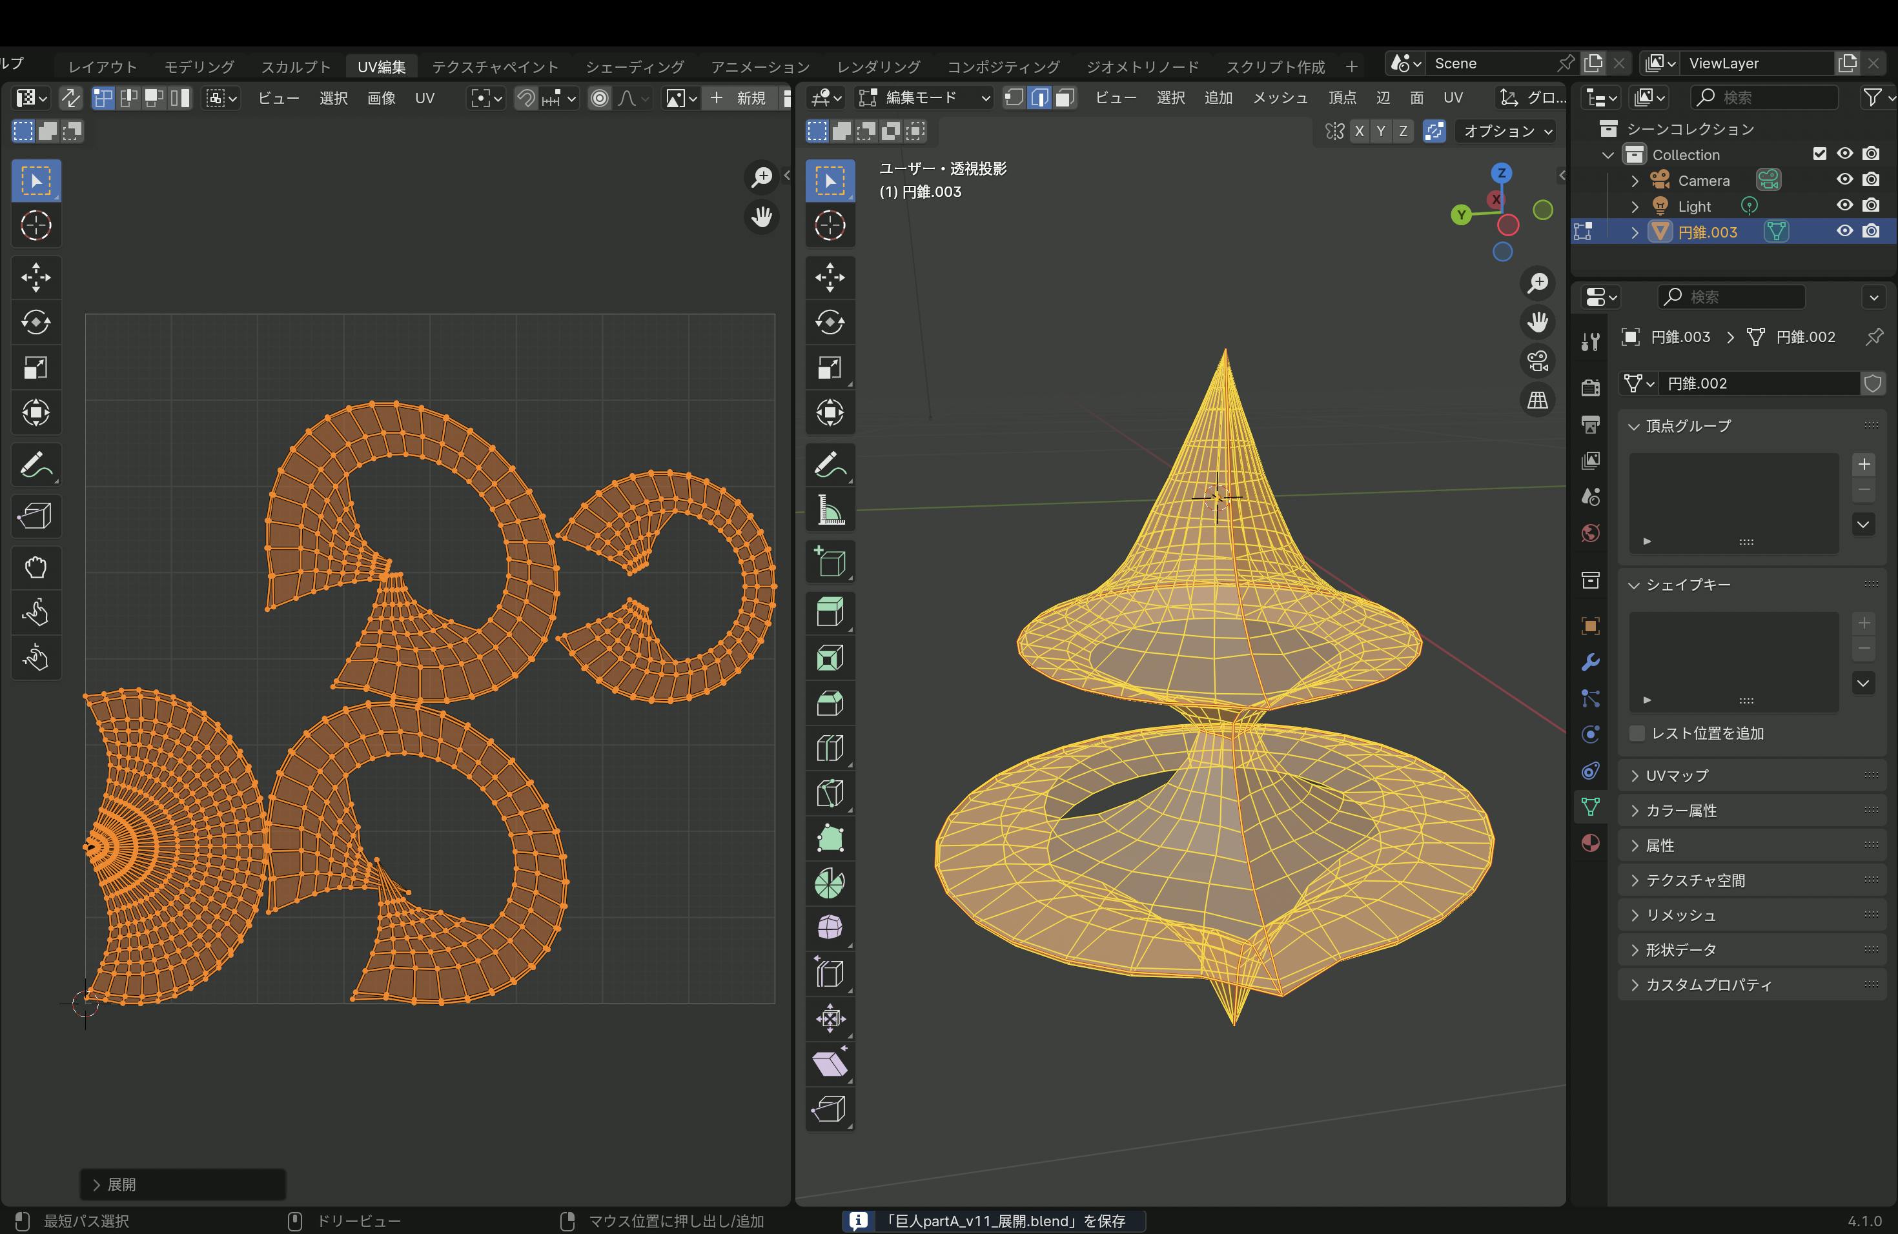1898x1234 pixels.
Task: Open the Material properties tab icon
Action: point(1590,843)
